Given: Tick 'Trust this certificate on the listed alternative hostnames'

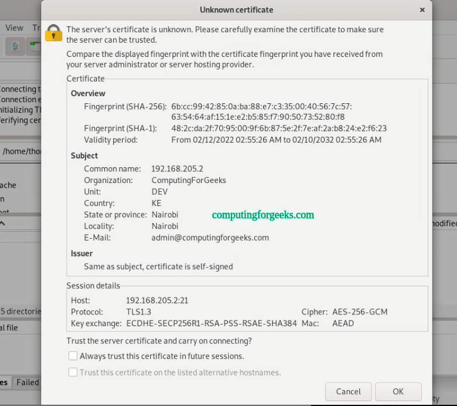Looking at the screenshot, I should coord(73,372).
